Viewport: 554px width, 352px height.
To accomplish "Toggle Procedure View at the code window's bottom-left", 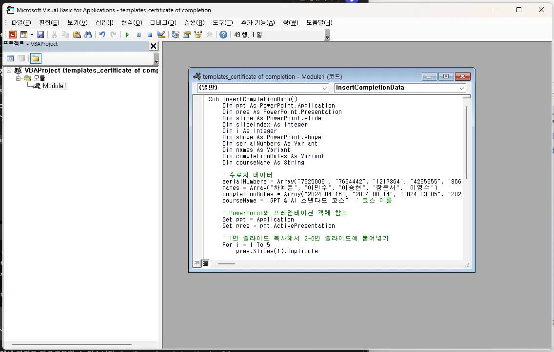I will point(197,263).
